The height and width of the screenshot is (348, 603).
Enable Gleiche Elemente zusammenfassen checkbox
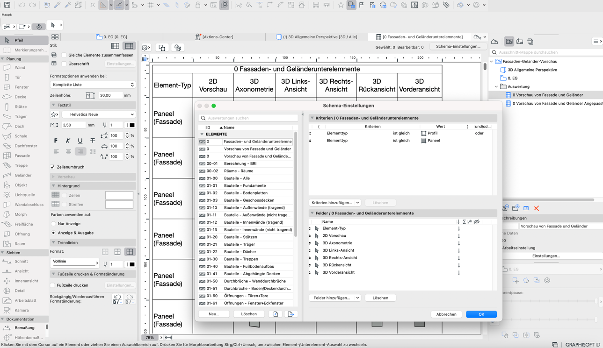click(x=64, y=55)
